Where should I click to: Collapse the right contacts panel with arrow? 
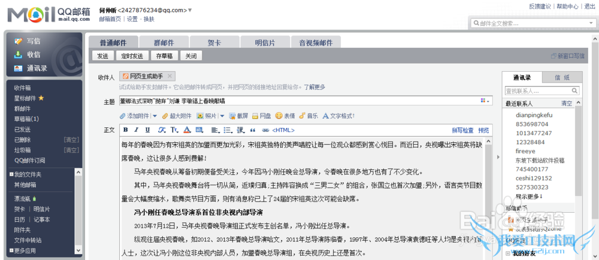click(x=498, y=157)
